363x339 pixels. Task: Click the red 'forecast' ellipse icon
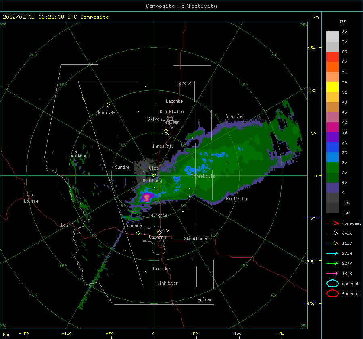(x=332, y=293)
